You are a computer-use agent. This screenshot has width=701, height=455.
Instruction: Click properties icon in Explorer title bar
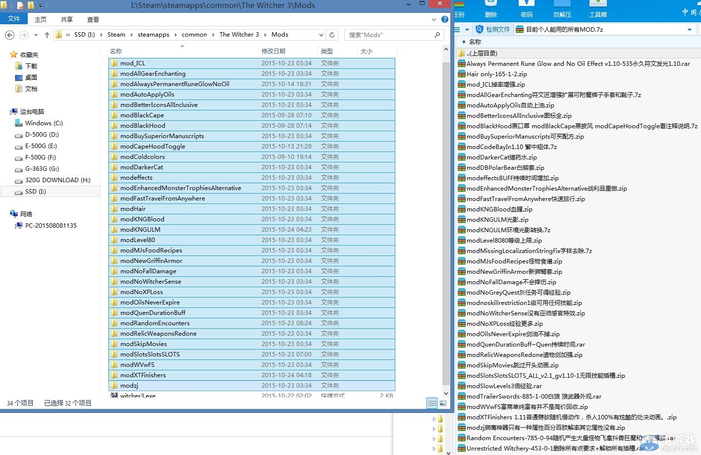(x=20, y=5)
